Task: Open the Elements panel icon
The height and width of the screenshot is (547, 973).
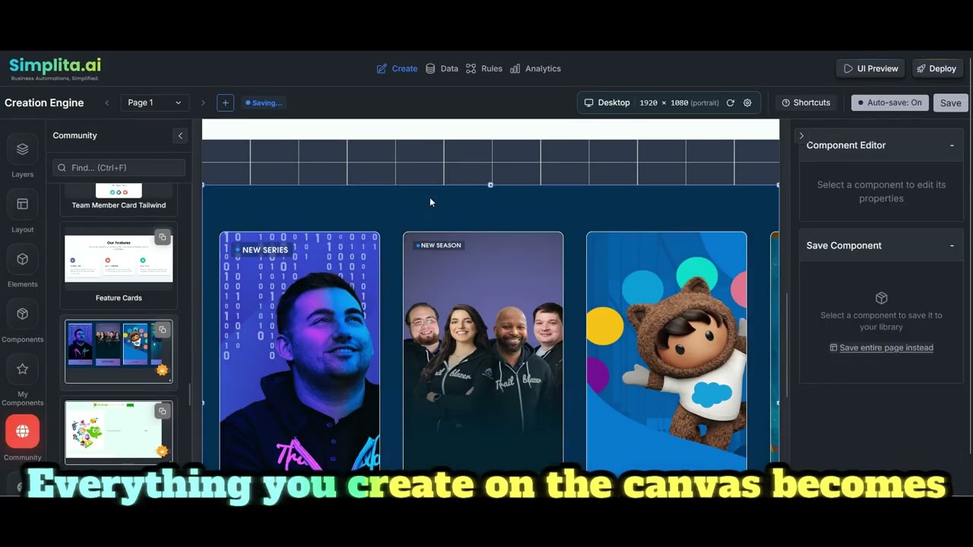Action: [22, 259]
